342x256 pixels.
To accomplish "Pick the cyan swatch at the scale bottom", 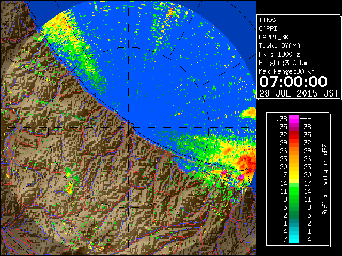I will (x=294, y=239).
